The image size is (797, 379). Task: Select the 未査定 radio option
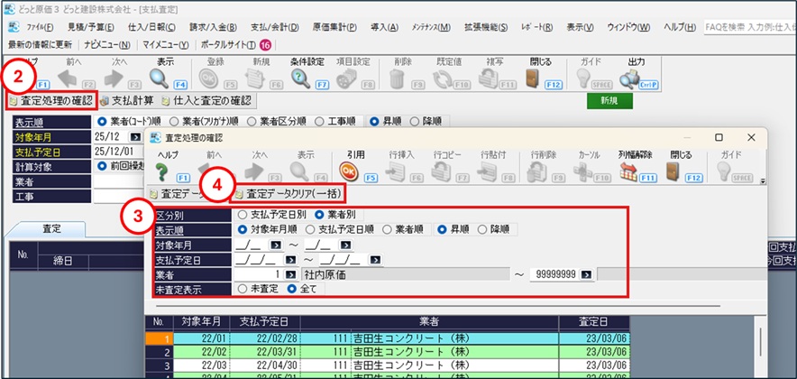pyautogui.click(x=241, y=289)
